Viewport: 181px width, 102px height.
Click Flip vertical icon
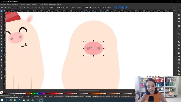(x=28, y=8)
